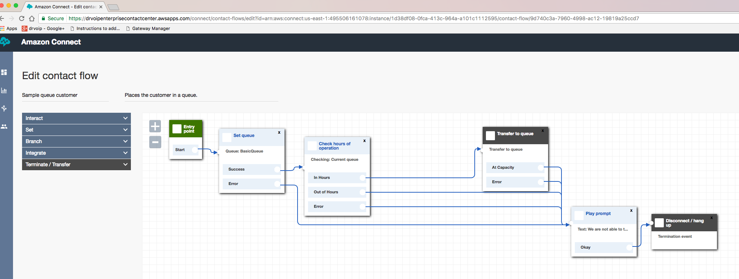Viewport: 739px width, 279px height.
Task: Zoom out the flow canvas with minus button
Action: click(155, 142)
